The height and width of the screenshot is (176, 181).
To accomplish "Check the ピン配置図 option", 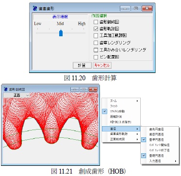I will coord(96,57).
